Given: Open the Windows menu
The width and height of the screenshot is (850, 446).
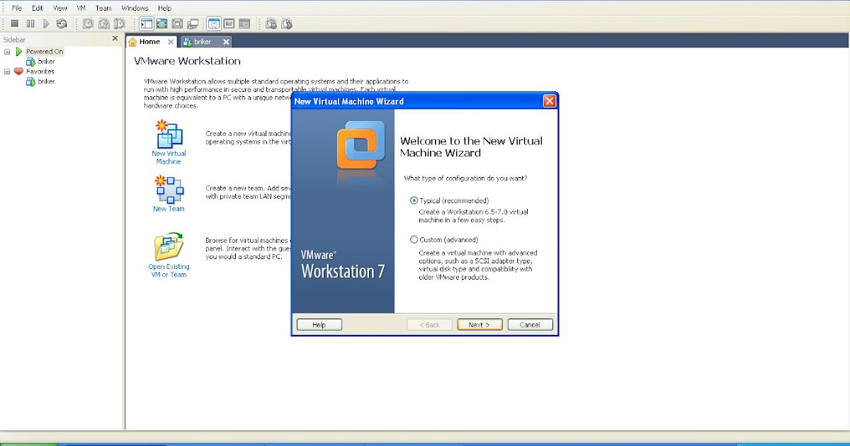Looking at the screenshot, I should point(135,8).
